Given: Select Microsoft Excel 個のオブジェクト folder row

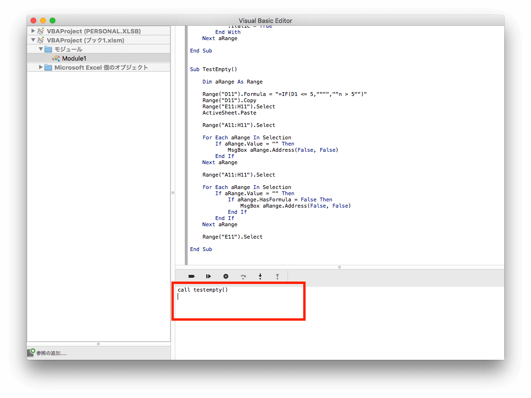Looking at the screenshot, I should [98, 67].
